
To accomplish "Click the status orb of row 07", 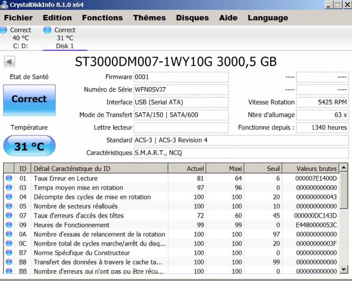I will click(9, 215).
